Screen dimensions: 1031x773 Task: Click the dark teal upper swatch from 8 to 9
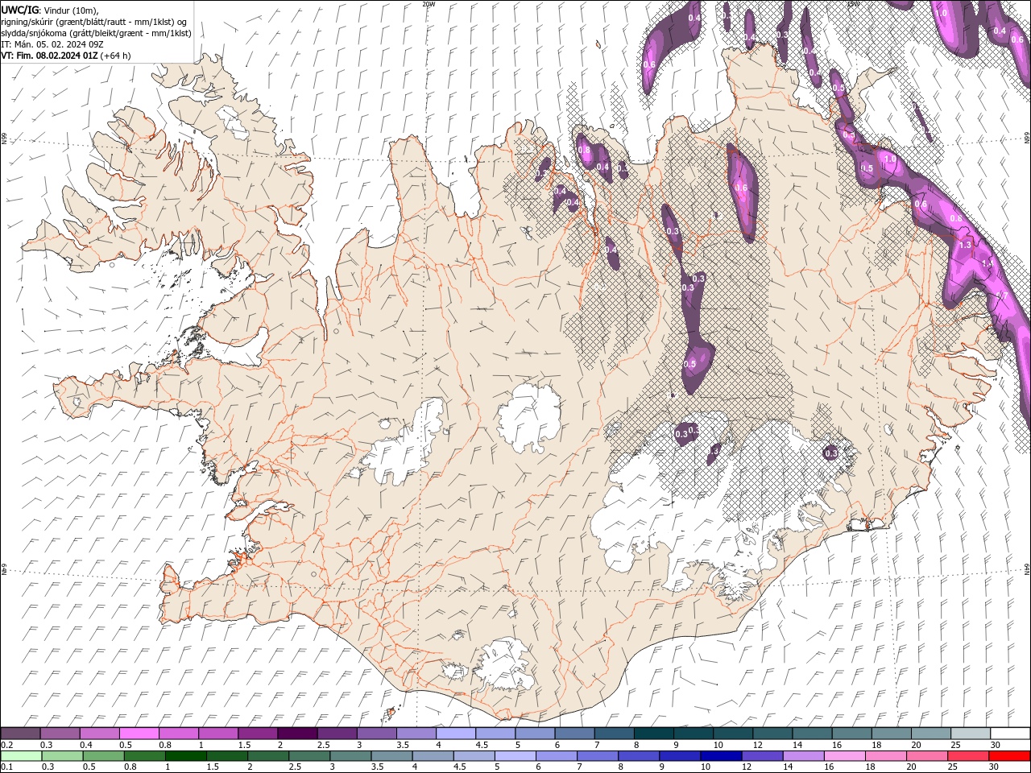point(654,734)
